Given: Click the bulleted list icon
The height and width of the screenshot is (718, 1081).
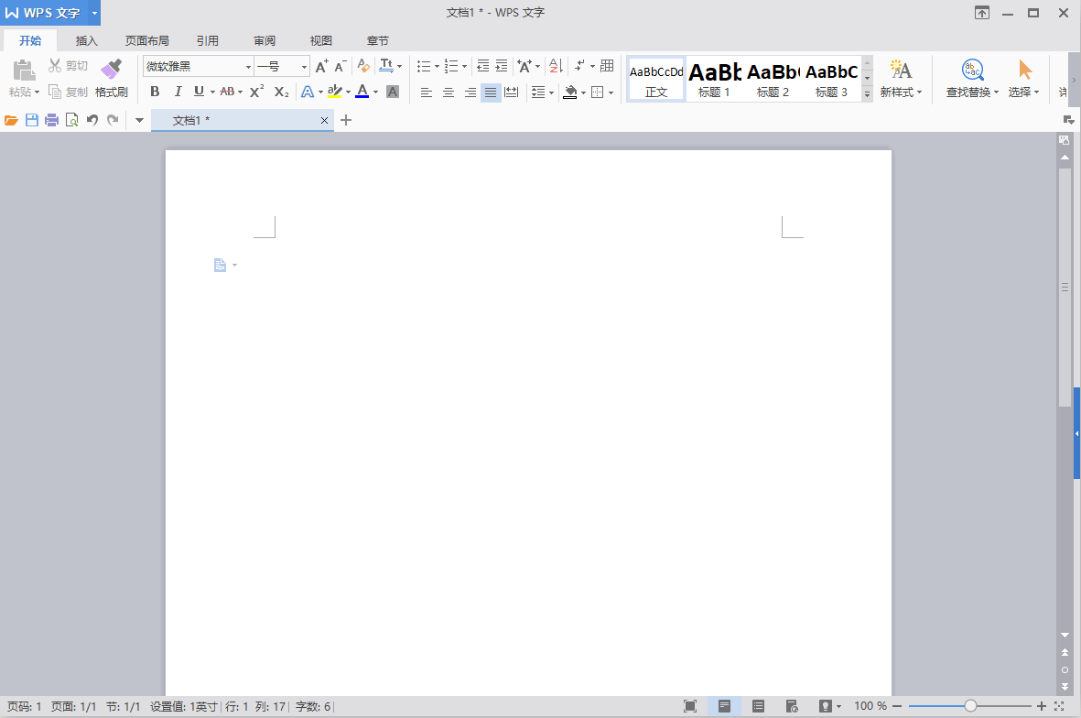Looking at the screenshot, I should 423,66.
